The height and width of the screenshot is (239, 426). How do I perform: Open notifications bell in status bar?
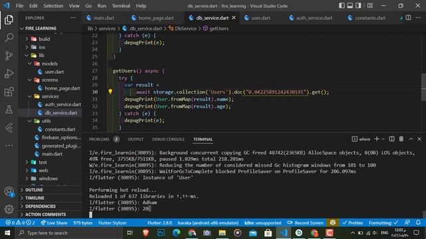point(418,222)
